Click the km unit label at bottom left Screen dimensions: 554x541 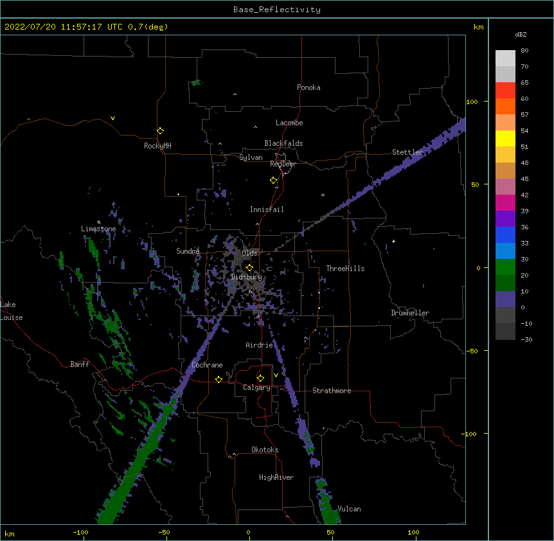pos(10,533)
